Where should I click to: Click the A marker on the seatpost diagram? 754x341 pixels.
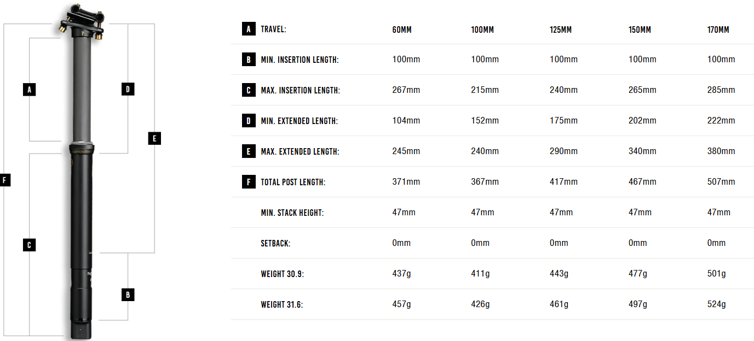(30, 89)
